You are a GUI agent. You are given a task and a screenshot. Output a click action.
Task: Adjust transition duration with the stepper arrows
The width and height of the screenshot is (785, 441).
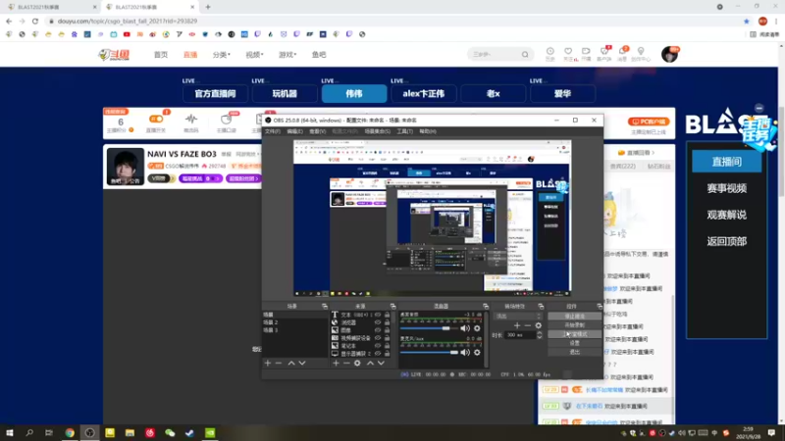tap(539, 335)
